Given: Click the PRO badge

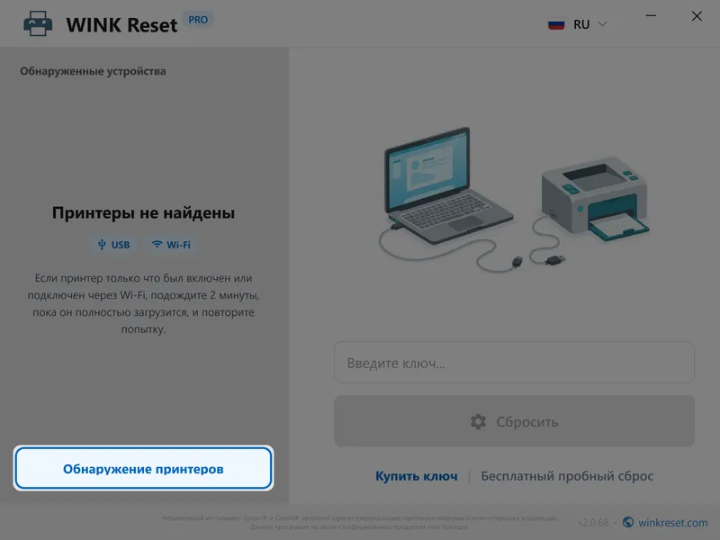Looking at the screenshot, I should (x=198, y=20).
